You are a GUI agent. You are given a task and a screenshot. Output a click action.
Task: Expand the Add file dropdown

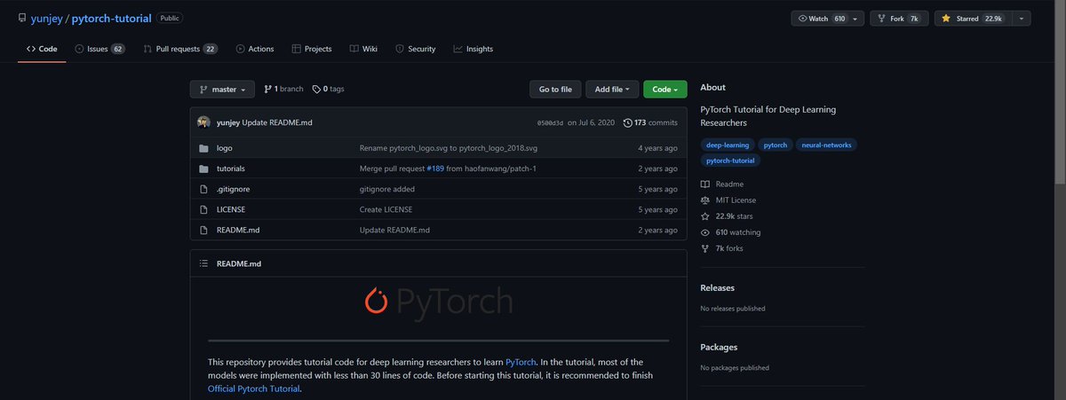(612, 89)
